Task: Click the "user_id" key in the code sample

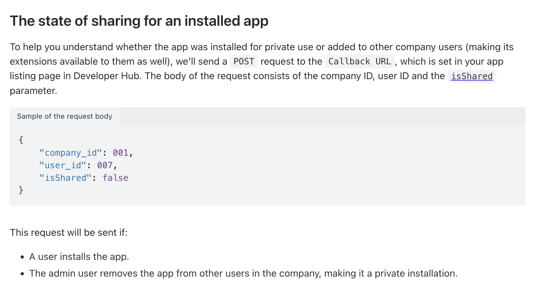Action: (x=63, y=165)
